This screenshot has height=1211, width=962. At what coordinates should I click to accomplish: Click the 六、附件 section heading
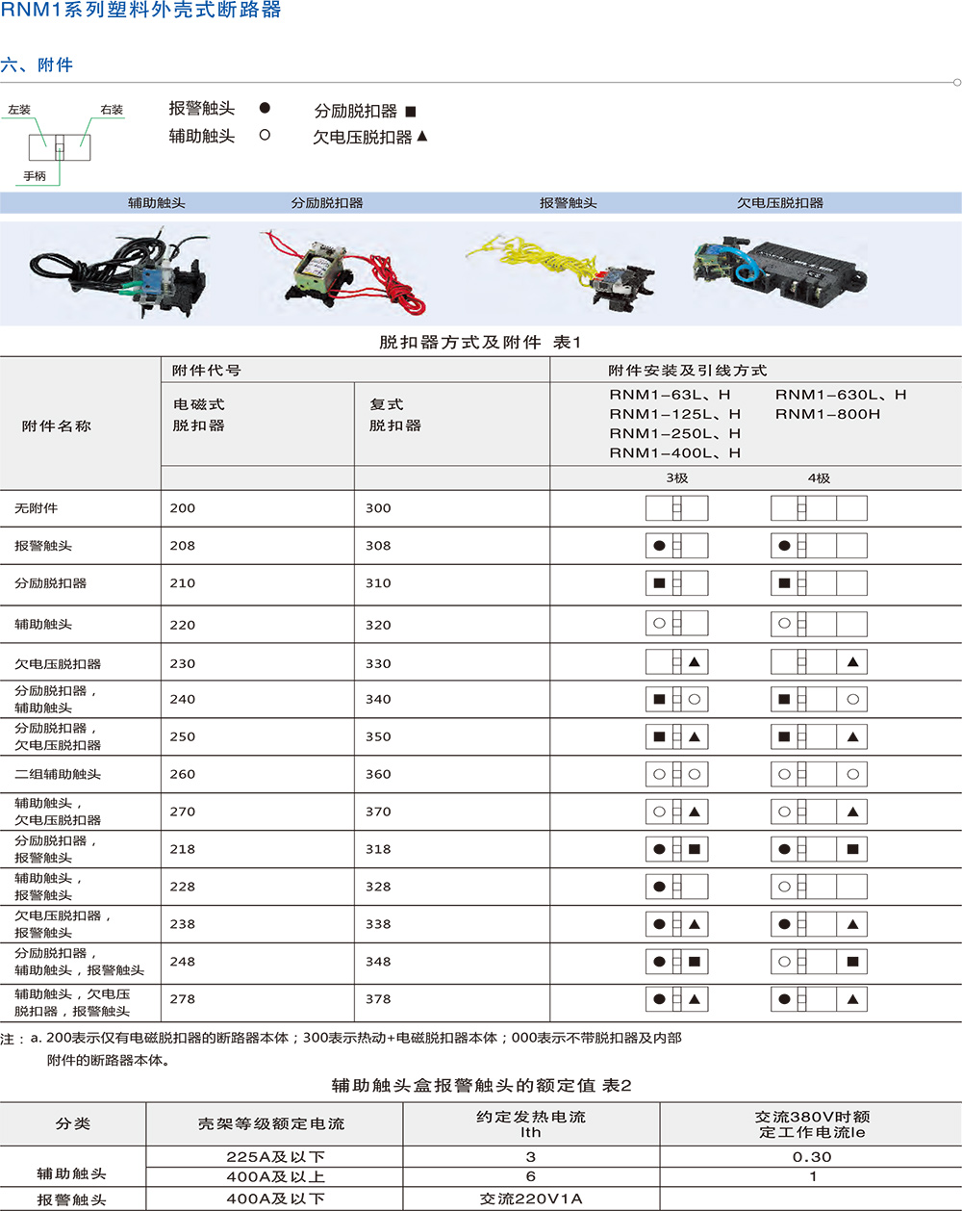coord(37,64)
